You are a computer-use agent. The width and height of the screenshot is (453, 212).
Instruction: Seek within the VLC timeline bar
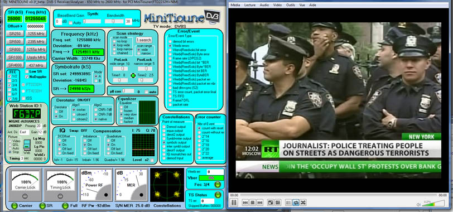point(338,195)
